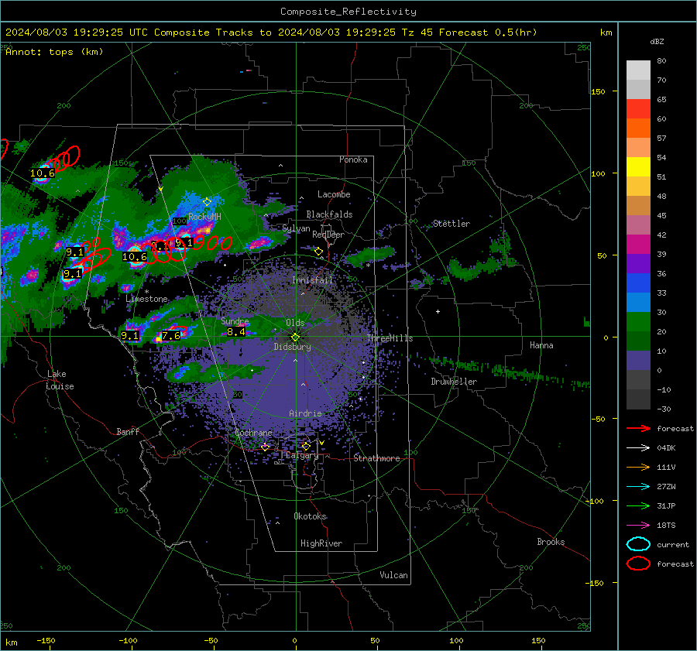
Task: Click the yellow diamond marker above RockyMH
Action: pos(207,202)
